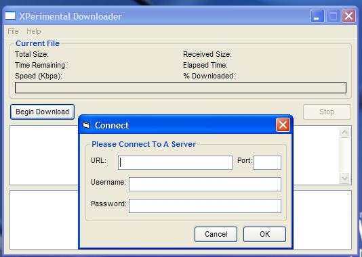Viewport: 362px width, 257px height.
Task: Click the Time Remaining label
Action: pyautogui.click(x=41, y=65)
